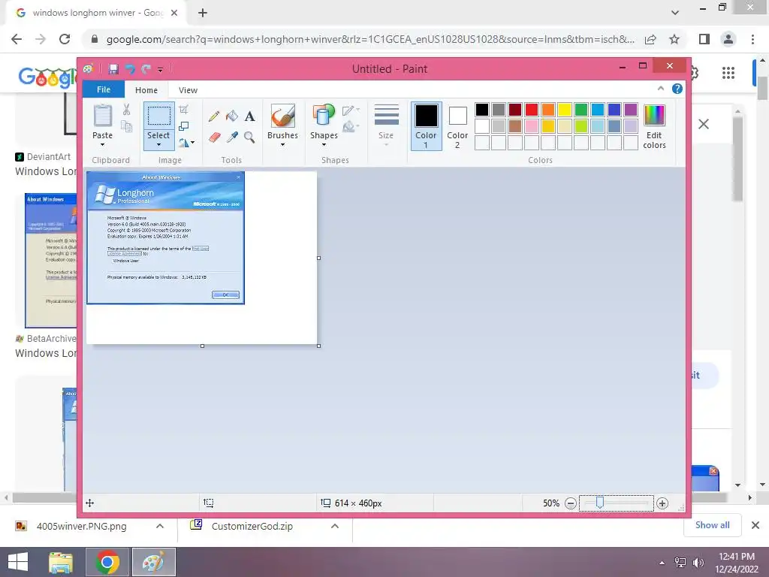
Task: Click the Paint zoom slider handle
Action: (600, 503)
